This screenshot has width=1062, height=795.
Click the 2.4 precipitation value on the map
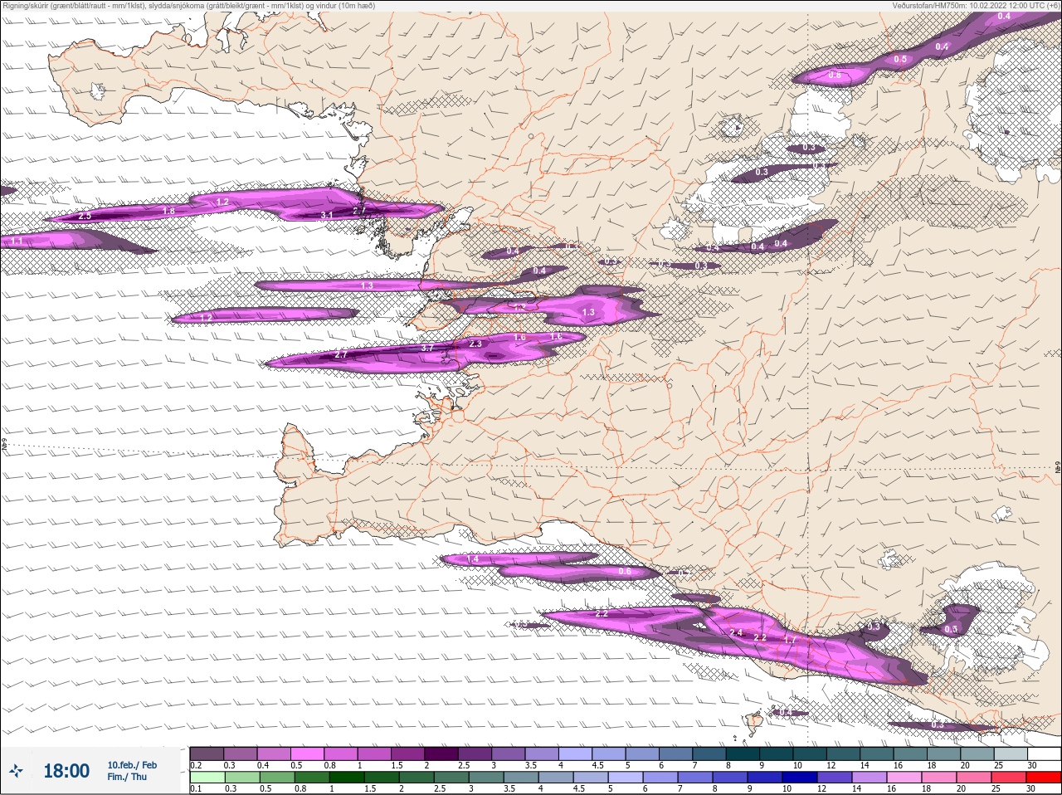click(x=736, y=632)
